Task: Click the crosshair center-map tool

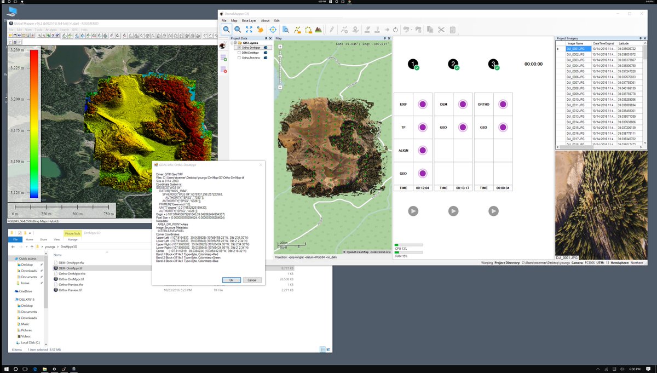Action: pos(273,30)
